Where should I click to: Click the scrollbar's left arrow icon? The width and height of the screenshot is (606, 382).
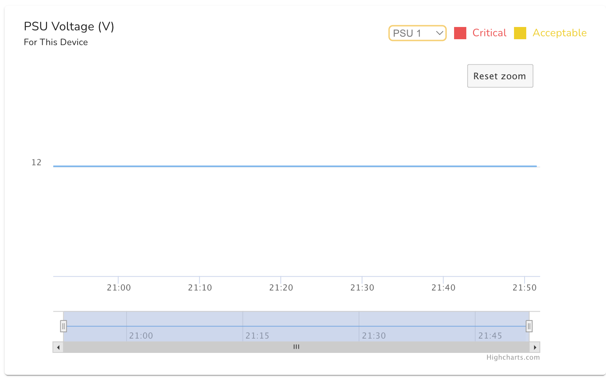click(58, 347)
